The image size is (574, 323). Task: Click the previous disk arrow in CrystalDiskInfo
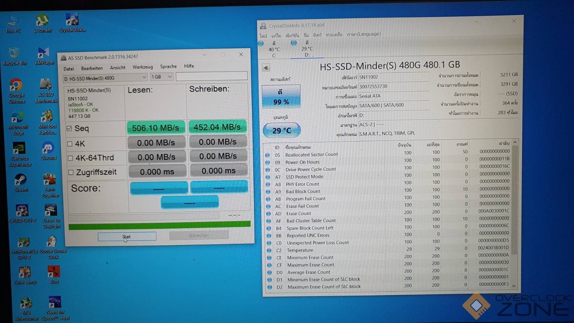tap(266, 68)
